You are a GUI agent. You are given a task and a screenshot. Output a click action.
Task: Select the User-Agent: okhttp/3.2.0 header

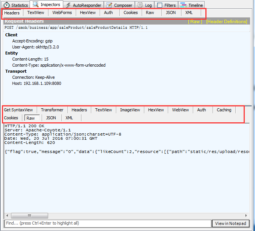click(36, 47)
